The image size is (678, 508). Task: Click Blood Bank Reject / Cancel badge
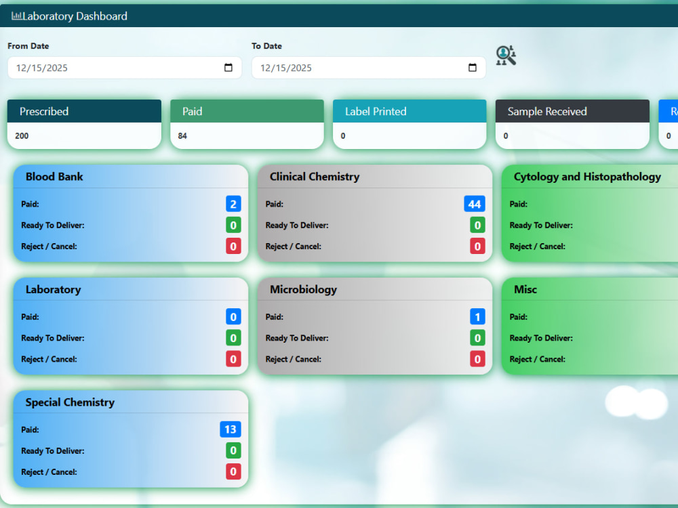pos(233,247)
